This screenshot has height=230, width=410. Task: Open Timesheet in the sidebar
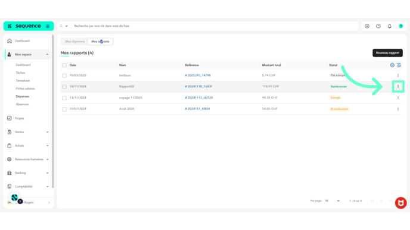click(x=23, y=81)
